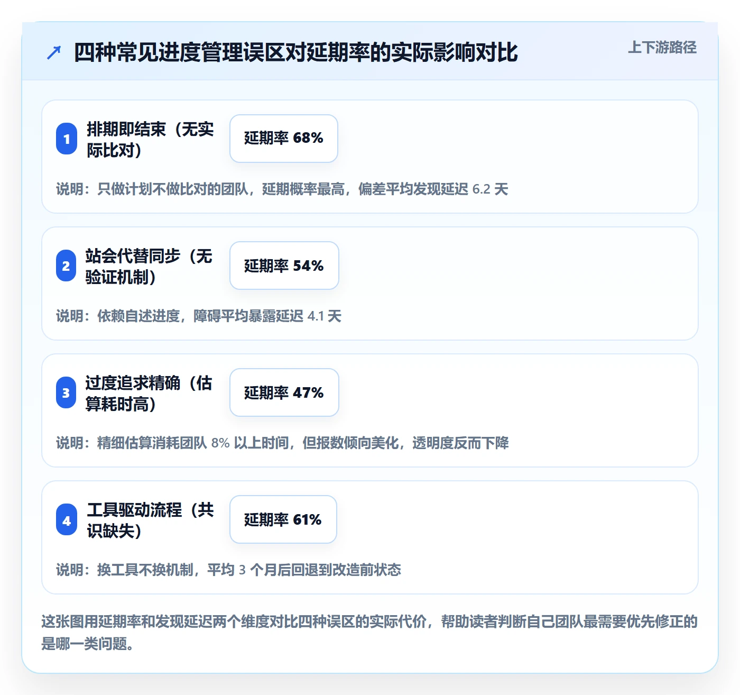
Task: Click the number 4 badge icon
Action: click(x=67, y=519)
